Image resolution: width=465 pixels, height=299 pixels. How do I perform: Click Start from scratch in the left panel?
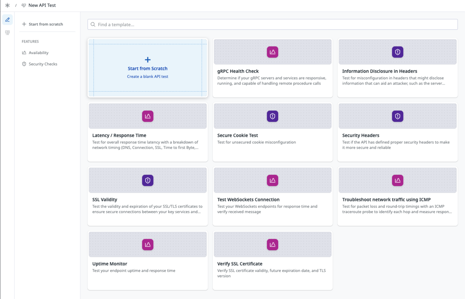click(x=43, y=24)
